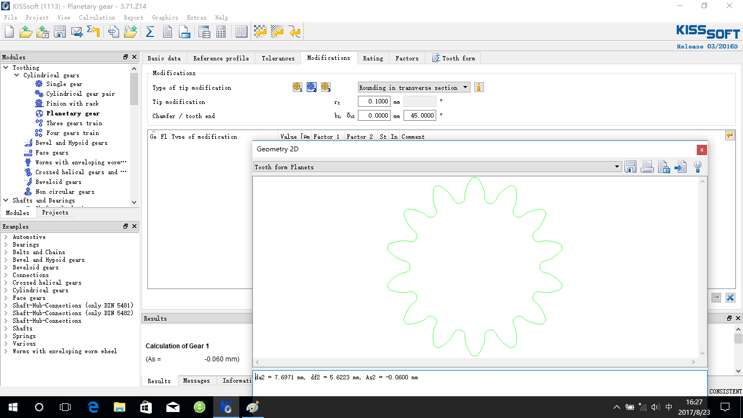The width and height of the screenshot is (743, 418).
Task: Open Microsoft Edge from taskbar
Action: coord(92,407)
